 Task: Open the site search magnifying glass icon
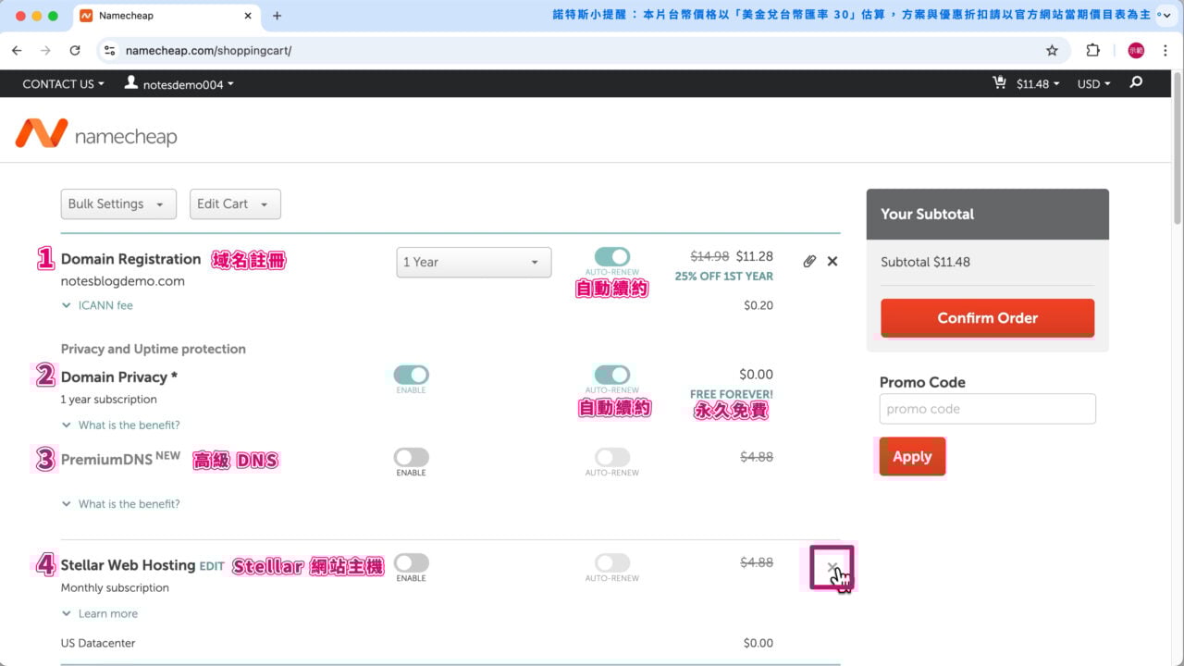1134,83
